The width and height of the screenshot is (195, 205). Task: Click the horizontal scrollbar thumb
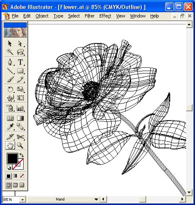pyautogui.click(x=142, y=199)
